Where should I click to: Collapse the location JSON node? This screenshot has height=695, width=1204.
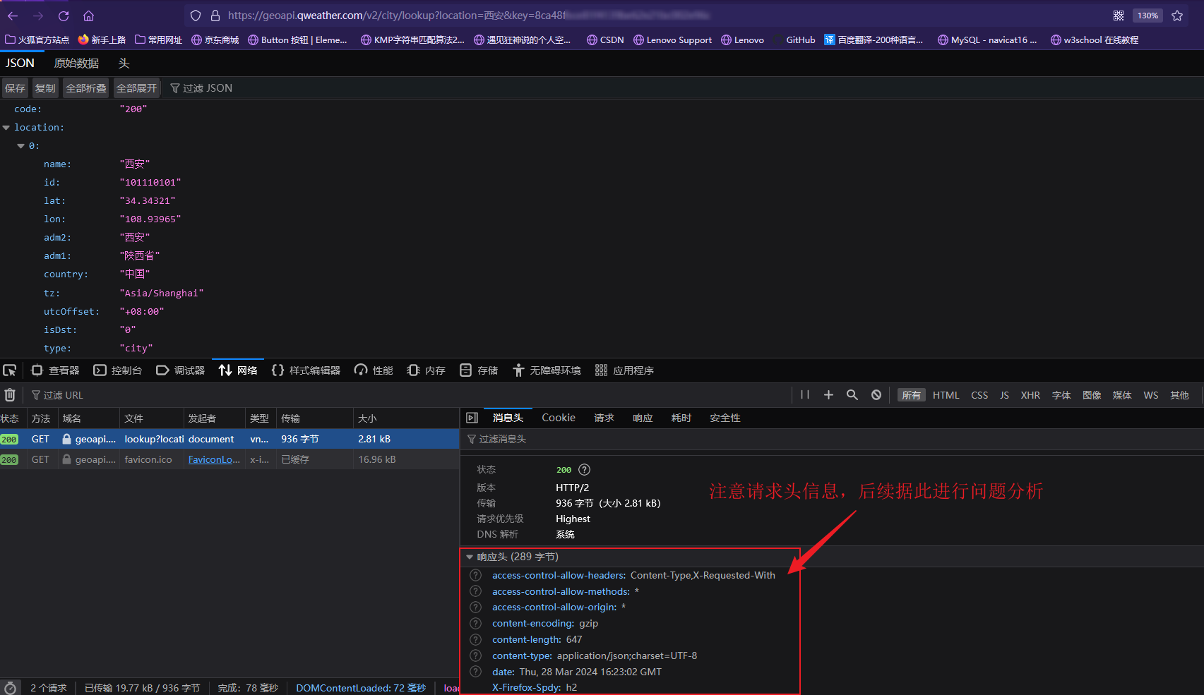tap(6, 128)
